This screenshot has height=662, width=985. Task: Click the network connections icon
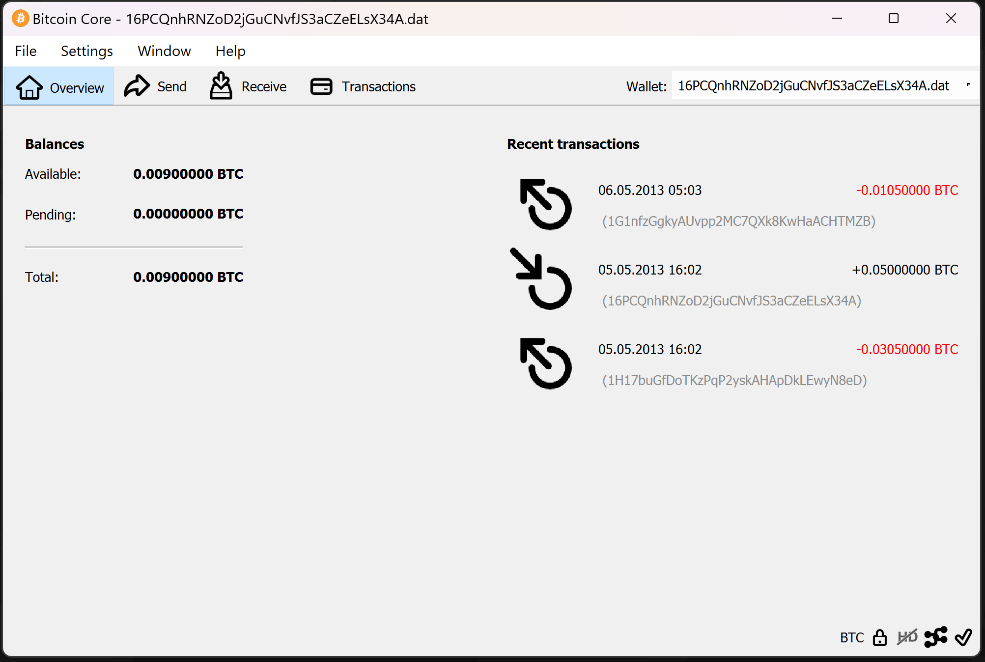click(935, 637)
